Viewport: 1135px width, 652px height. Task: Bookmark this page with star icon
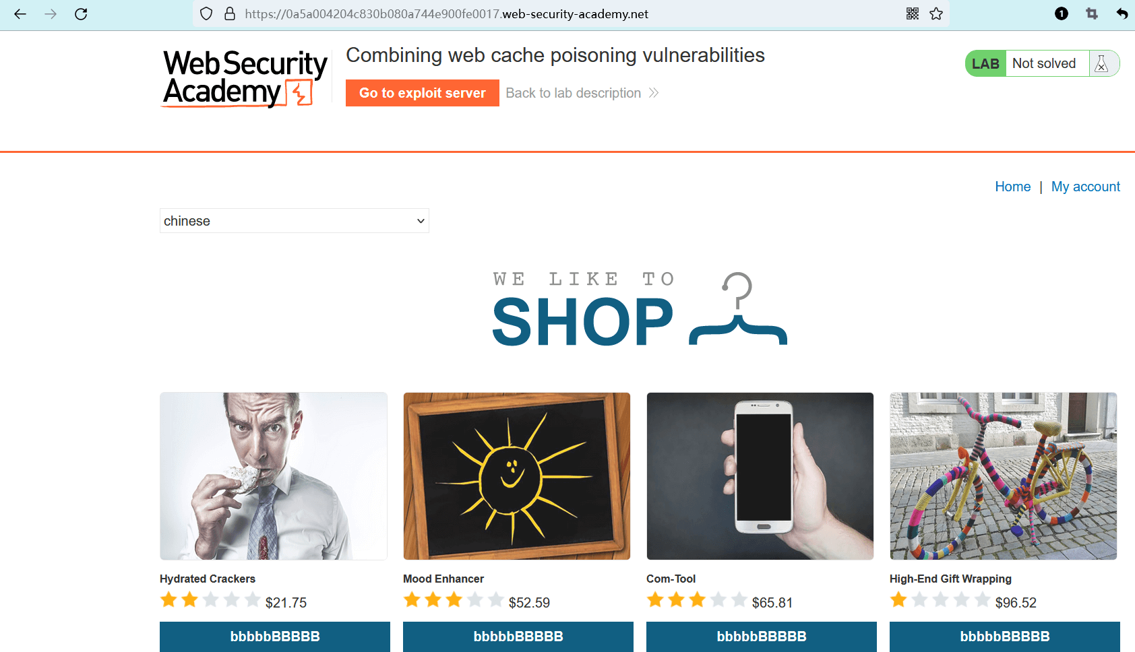click(x=936, y=14)
